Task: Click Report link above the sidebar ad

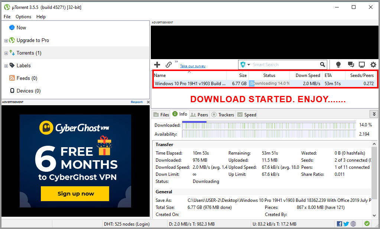Action: pos(137,102)
